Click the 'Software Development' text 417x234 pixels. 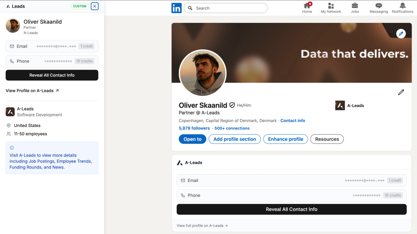click(40, 115)
